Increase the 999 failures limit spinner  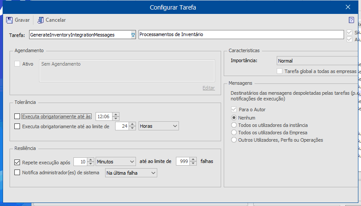pyautogui.click(x=194, y=159)
